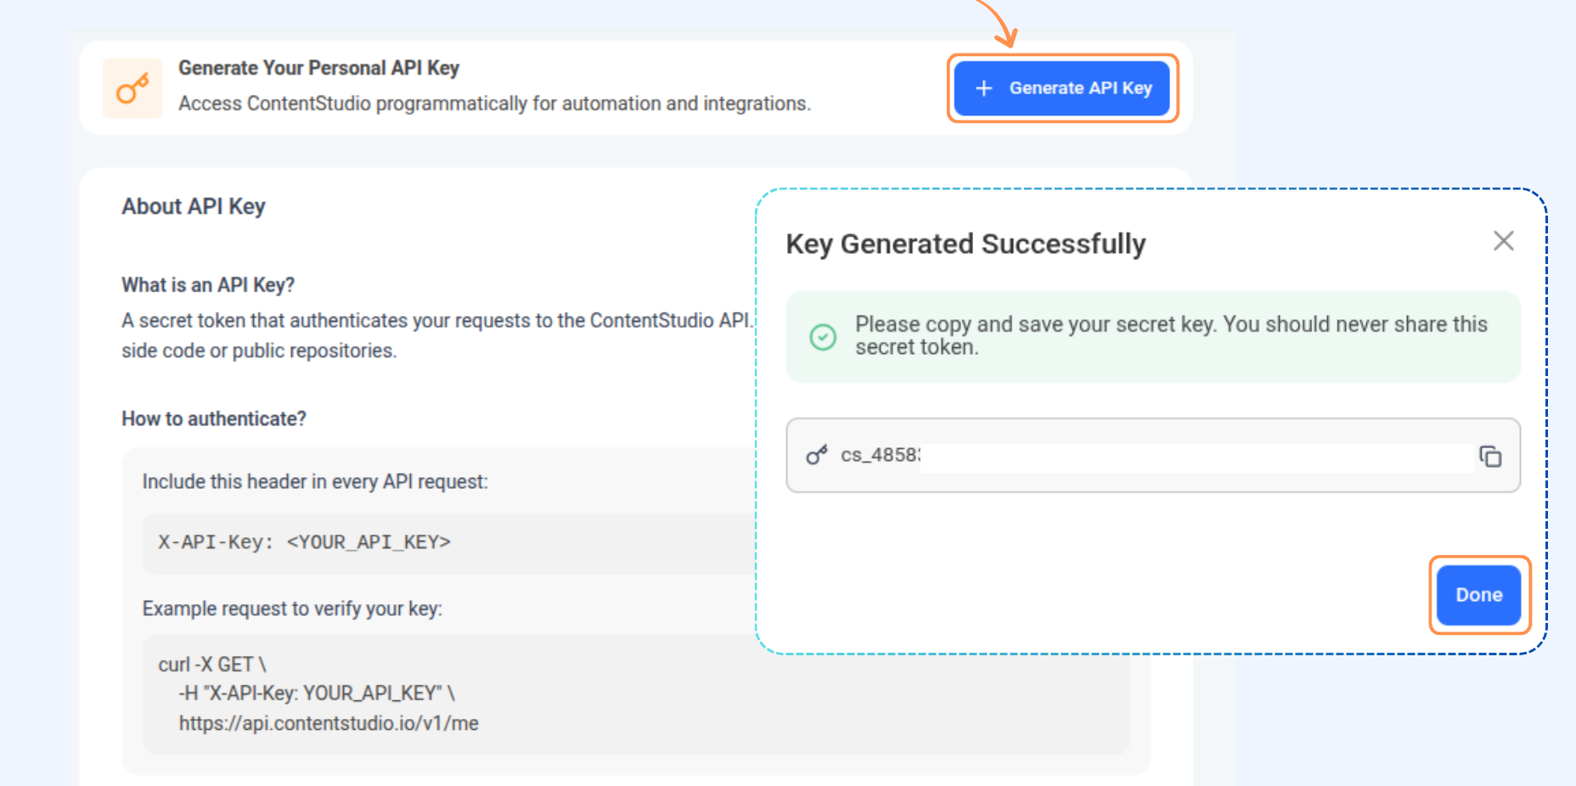Click Include this header in every API request text
This screenshot has height=786, width=1576.
(315, 482)
